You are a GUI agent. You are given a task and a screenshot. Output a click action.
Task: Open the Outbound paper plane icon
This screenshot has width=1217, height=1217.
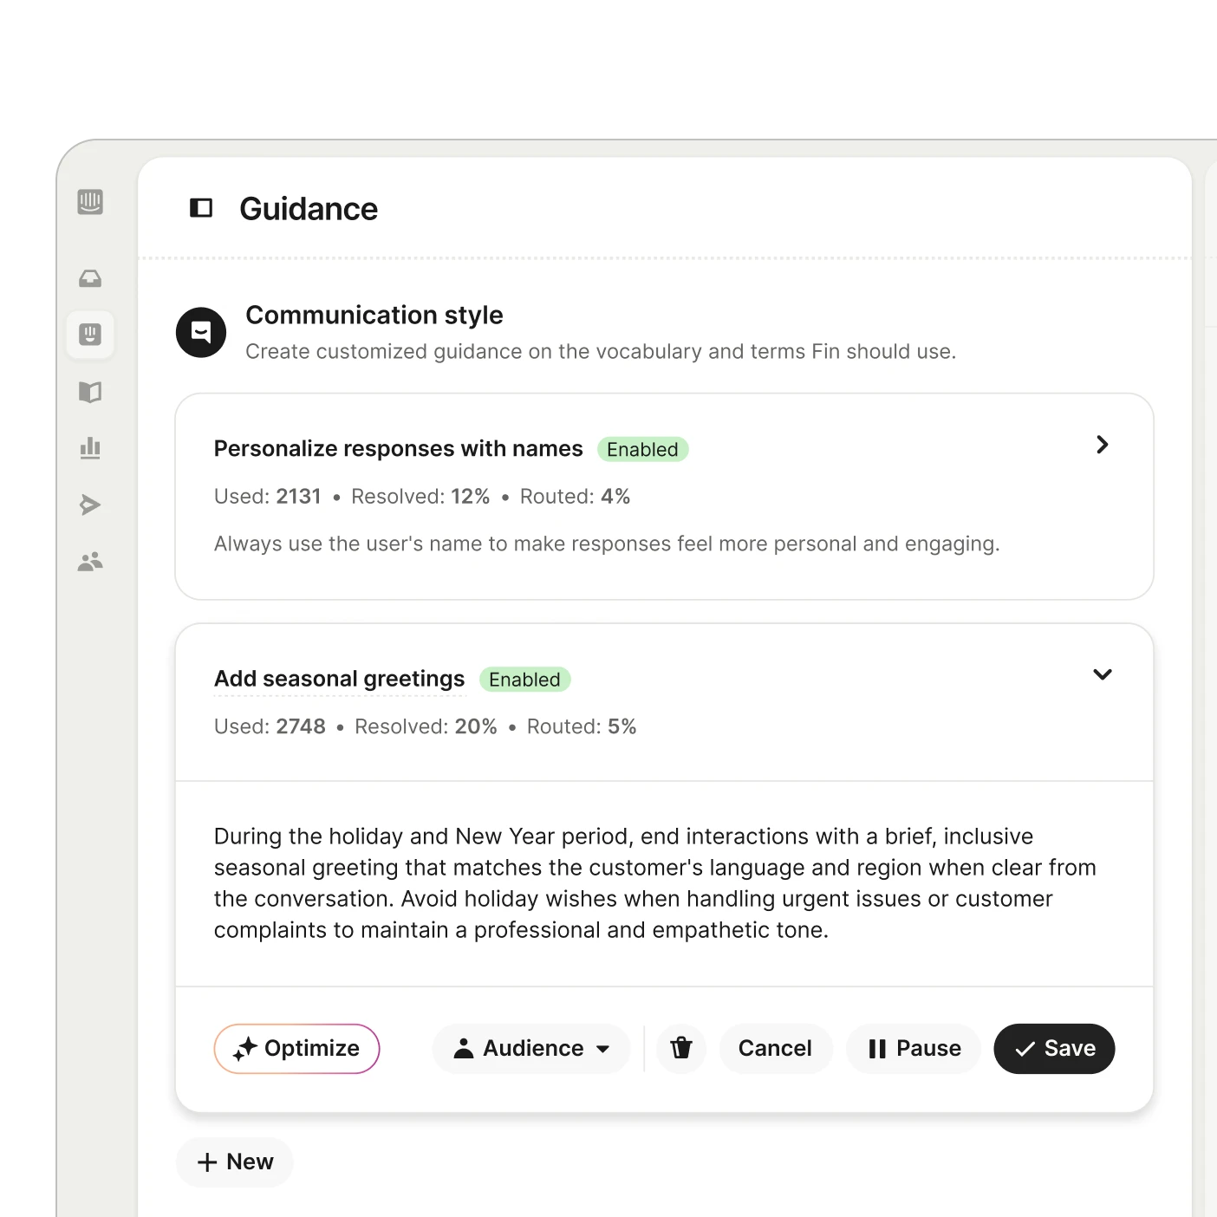tap(90, 504)
